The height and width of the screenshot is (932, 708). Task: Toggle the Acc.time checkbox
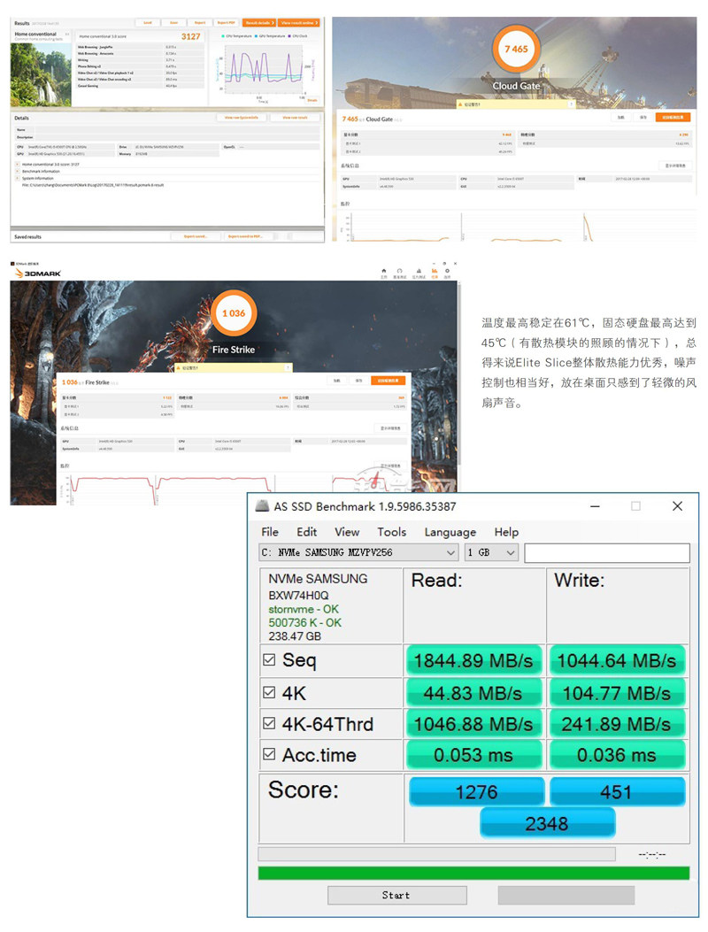(x=269, y=755)
